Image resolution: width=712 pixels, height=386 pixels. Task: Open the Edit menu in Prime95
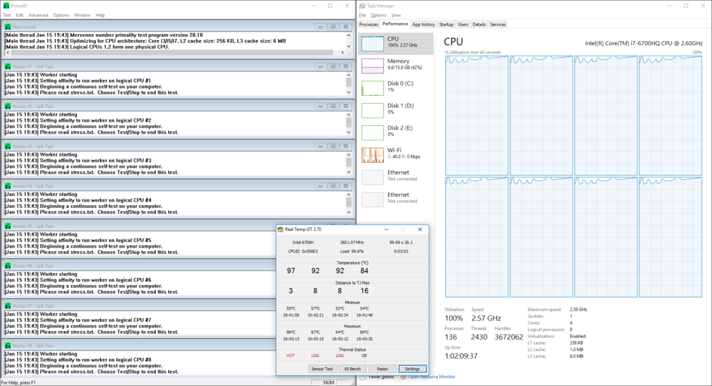pyautogui.click(x=19, y=15)
